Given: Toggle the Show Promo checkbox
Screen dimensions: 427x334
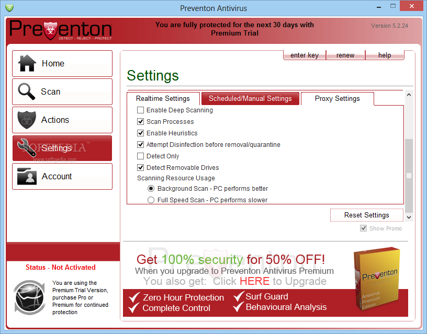Looking at the screenshot, I should coord(363,228).
